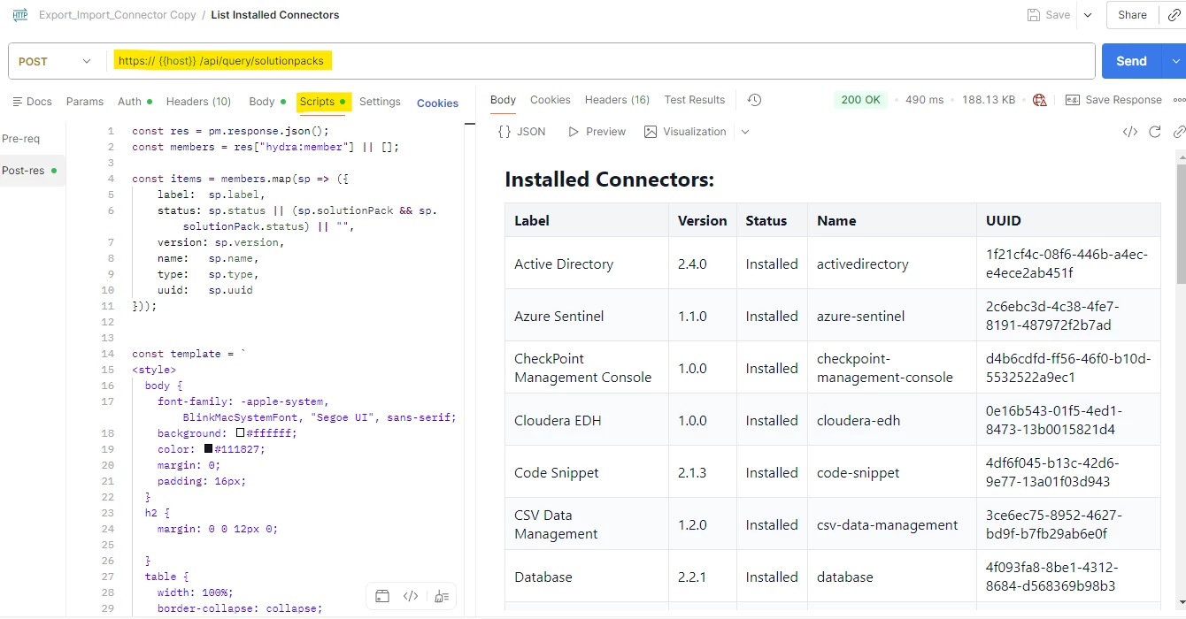Switch to the response Body tab

pos(503,100)
